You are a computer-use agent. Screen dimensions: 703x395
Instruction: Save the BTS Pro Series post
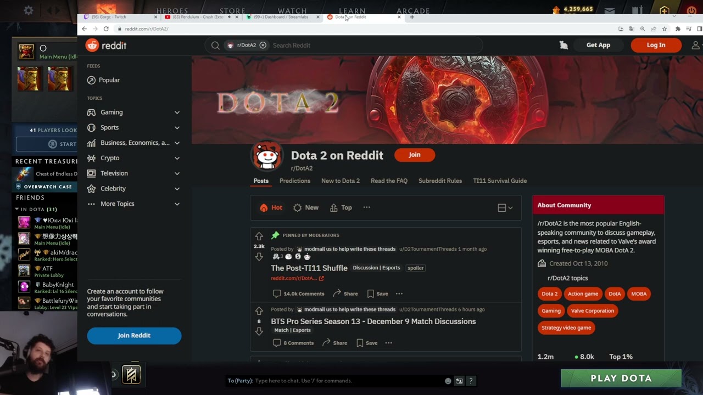coord(367,343)
